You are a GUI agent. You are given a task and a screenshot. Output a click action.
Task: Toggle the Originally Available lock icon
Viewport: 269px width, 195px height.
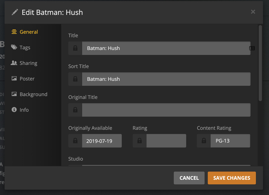pos(75,141)
